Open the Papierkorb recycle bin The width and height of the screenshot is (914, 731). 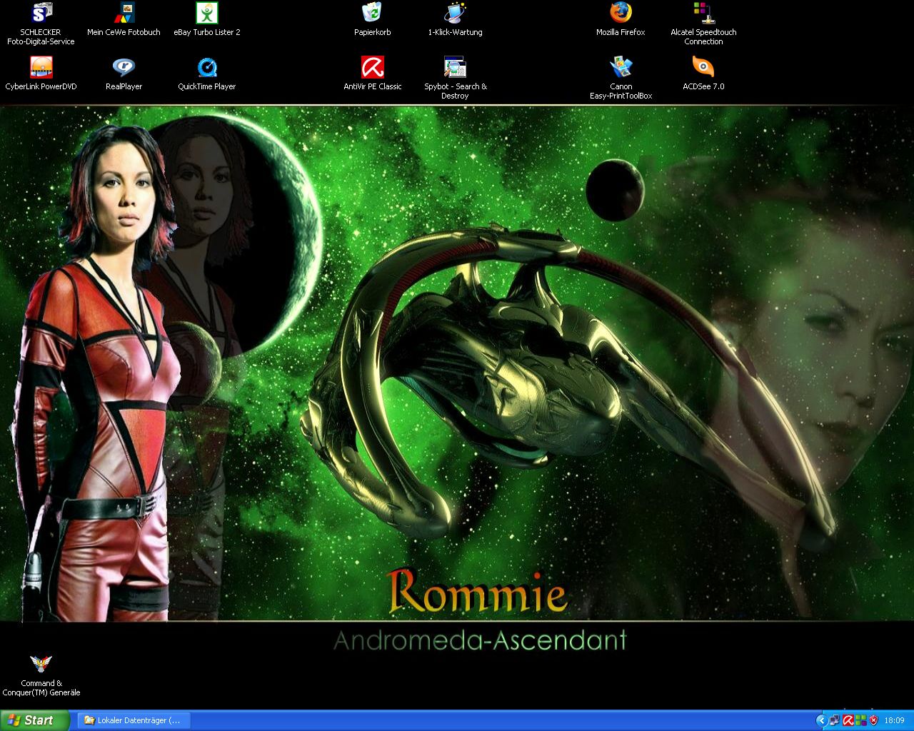point(372,14)
